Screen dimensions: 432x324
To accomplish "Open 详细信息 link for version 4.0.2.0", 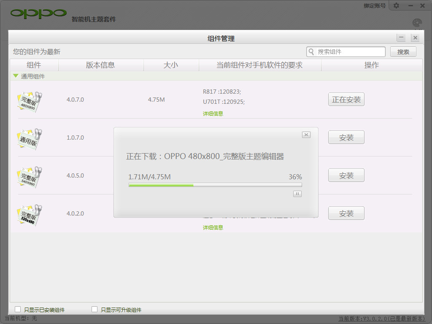I will tap(213, 227).
